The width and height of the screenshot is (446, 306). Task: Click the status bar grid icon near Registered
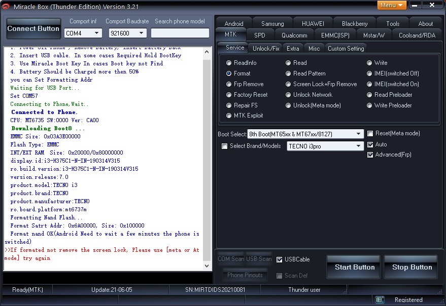(x=379, y=299)
